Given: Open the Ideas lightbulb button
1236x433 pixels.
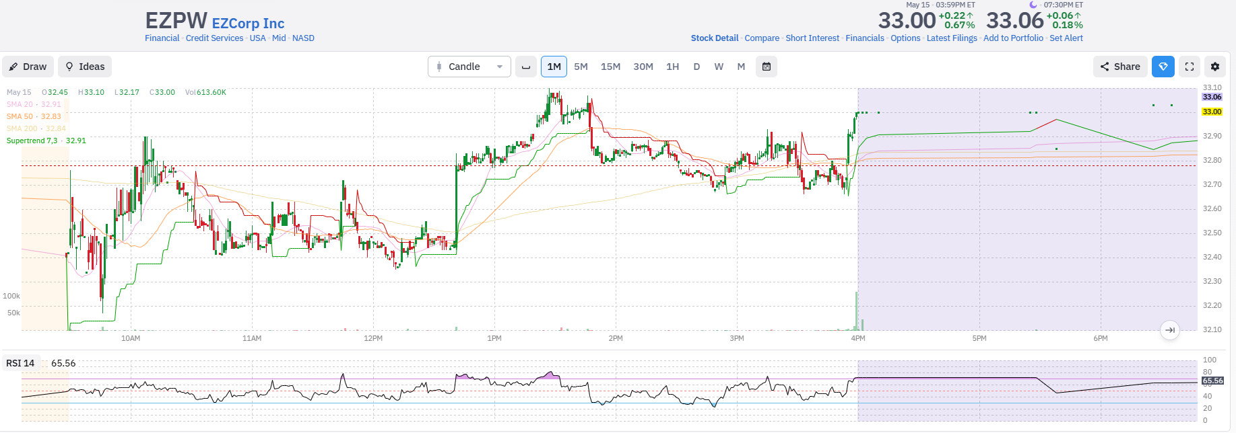Looking at the screenshot, I should pos(85,67).
